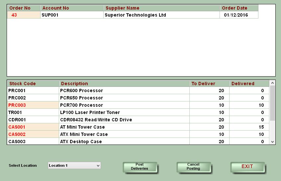This screenshot has width=281, height=181.
Task: Select stock code PRC002
Action: (x=33, y=98)
